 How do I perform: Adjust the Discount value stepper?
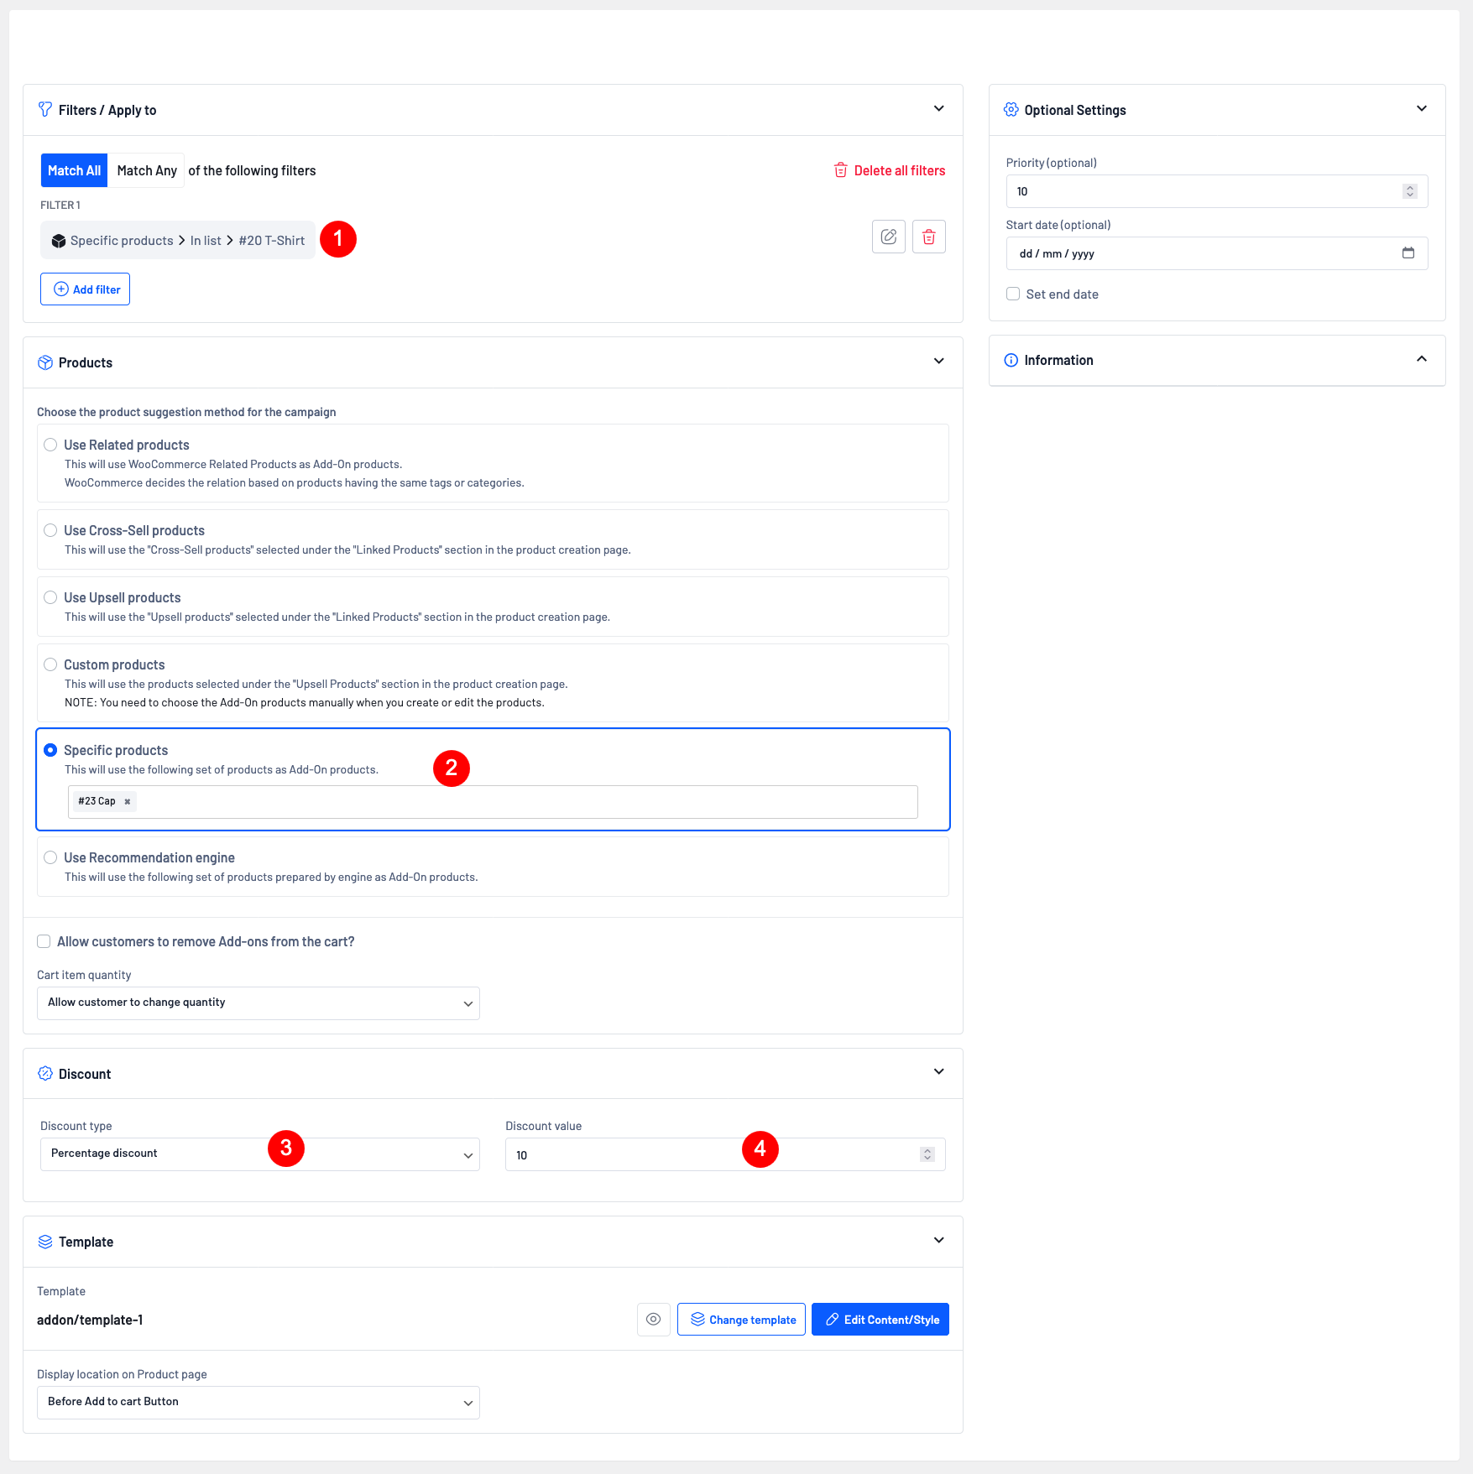927,1155
